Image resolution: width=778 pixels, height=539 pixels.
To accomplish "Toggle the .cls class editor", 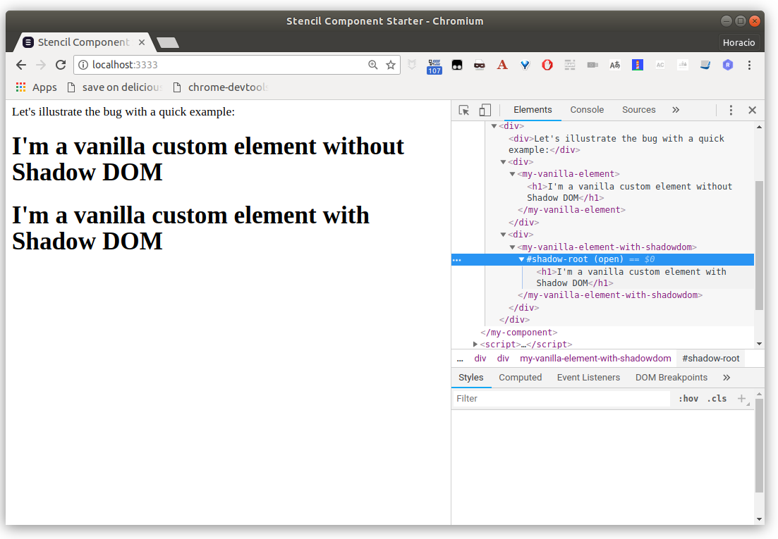I will pos(717,399).
